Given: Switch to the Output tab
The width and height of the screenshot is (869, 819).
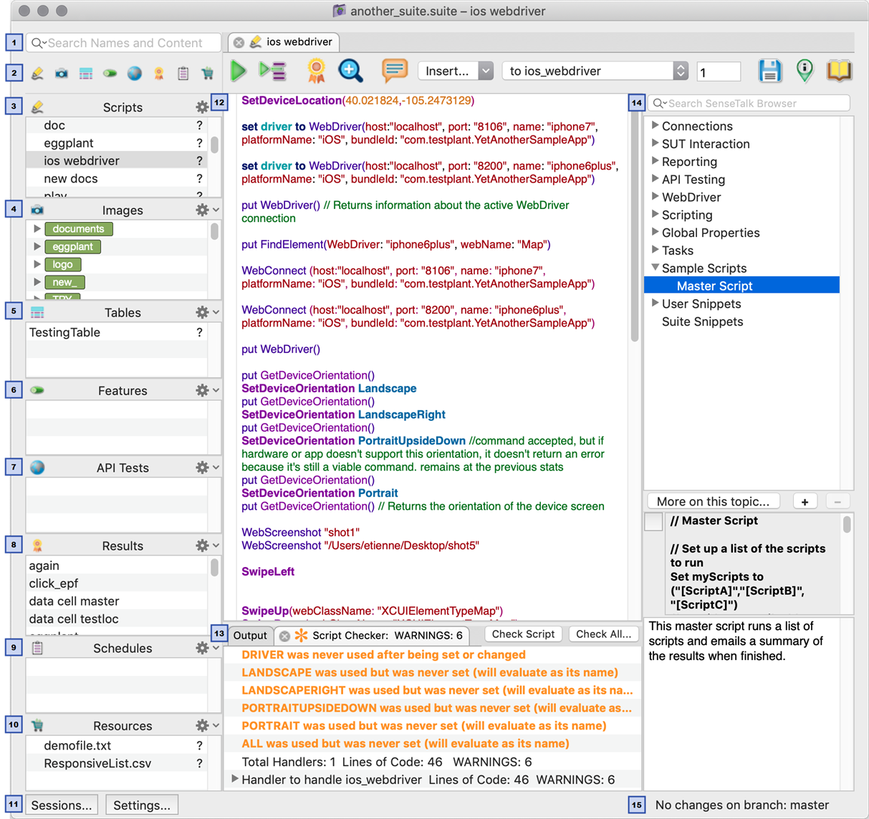Looking at the screenshot, I should point(250,635).
